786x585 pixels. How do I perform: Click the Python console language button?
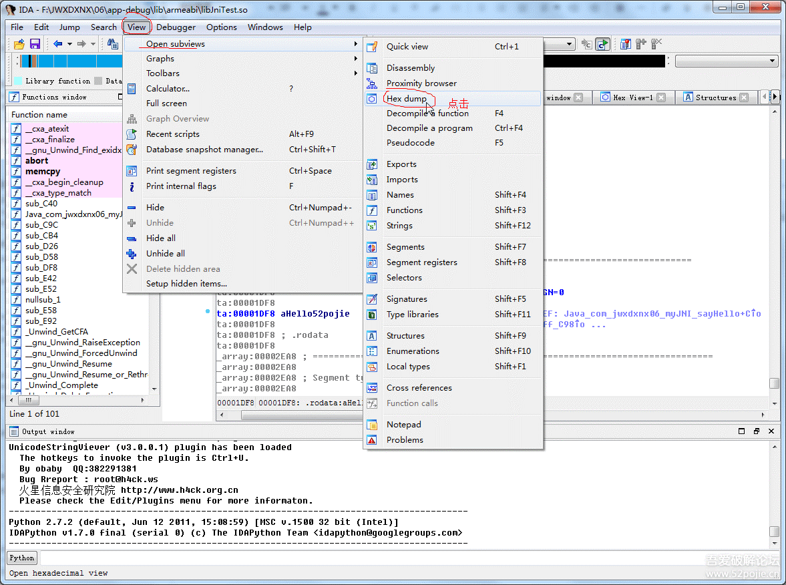point(22,558)
